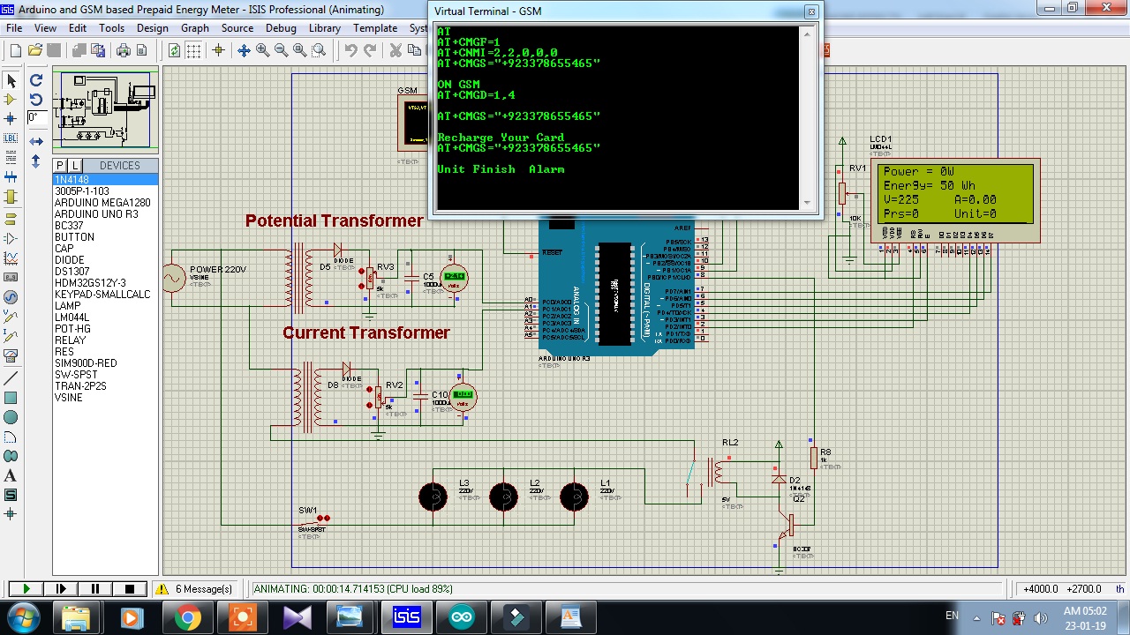
Task: Select the Component Mode tool
Action: coord(11,100)
